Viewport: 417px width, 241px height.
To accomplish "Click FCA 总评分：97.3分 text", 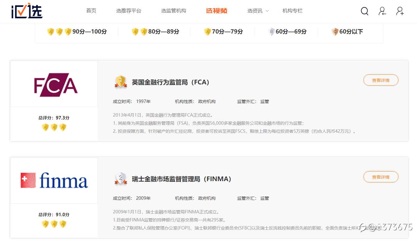I will click(54, 118).
